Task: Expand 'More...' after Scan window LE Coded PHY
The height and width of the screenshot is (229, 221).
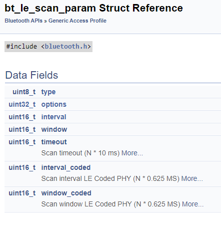Action: (x=193, y=204)
